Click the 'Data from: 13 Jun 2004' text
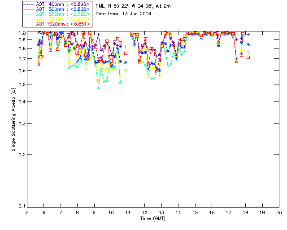287x230 pixels. pos(123,14)
